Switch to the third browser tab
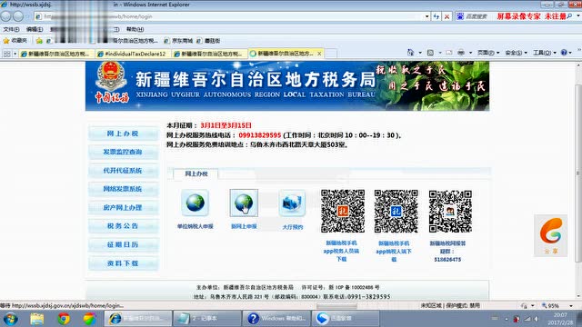Image resolution: width=582 pixels, height=327 pixels. (x=210, y=54)
